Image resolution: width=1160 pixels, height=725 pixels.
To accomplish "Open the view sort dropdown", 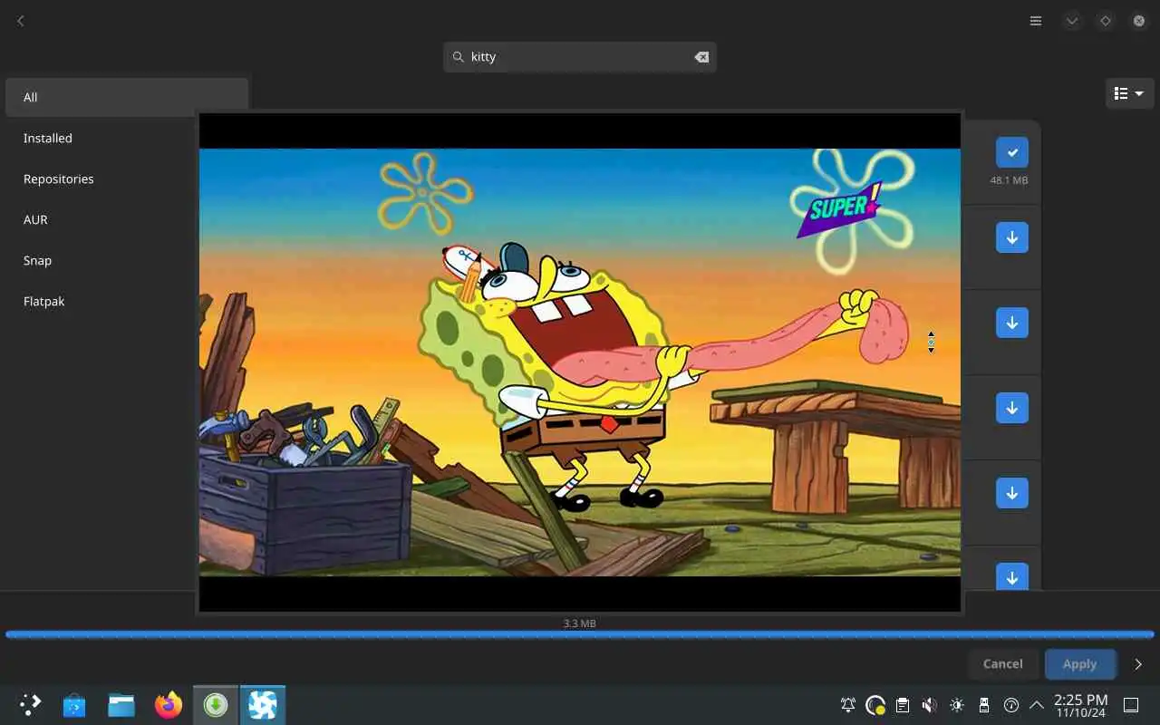I will click(1129, 93).
